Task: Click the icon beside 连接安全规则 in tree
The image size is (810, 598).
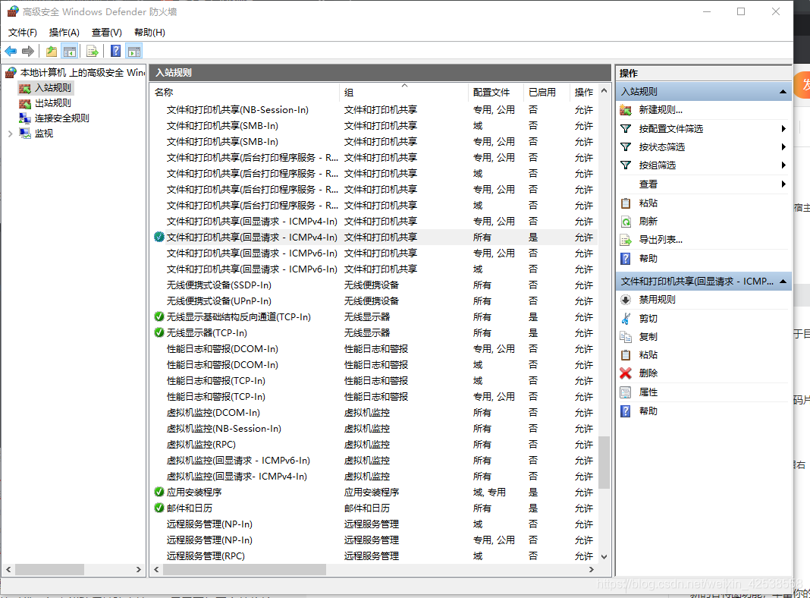Action: 25,118
